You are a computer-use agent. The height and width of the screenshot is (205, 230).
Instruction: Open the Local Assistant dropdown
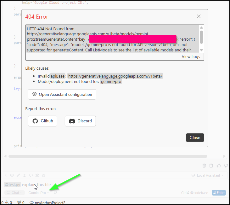tap(208, 175)
